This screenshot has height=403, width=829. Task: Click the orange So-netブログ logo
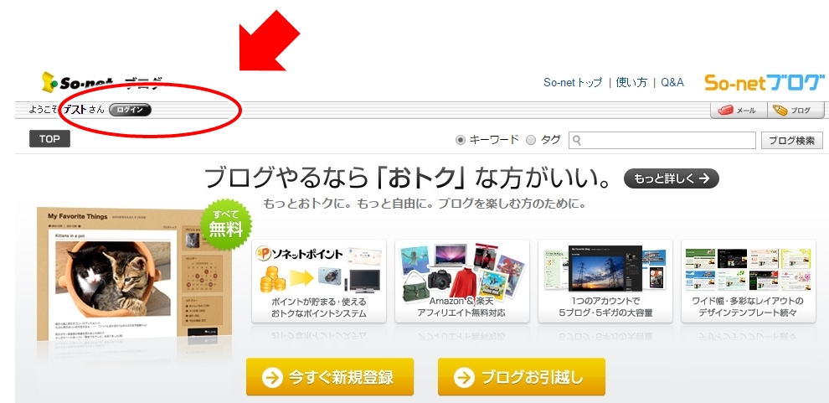(765, 82)
